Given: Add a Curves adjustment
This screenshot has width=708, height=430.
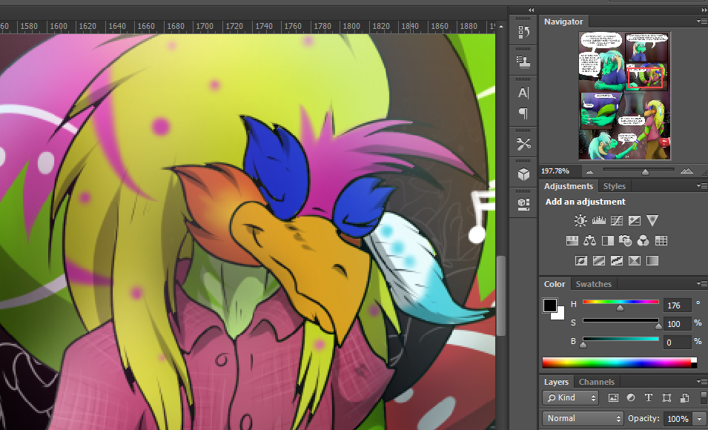Looking at the screenshot, I should (616, 220).
